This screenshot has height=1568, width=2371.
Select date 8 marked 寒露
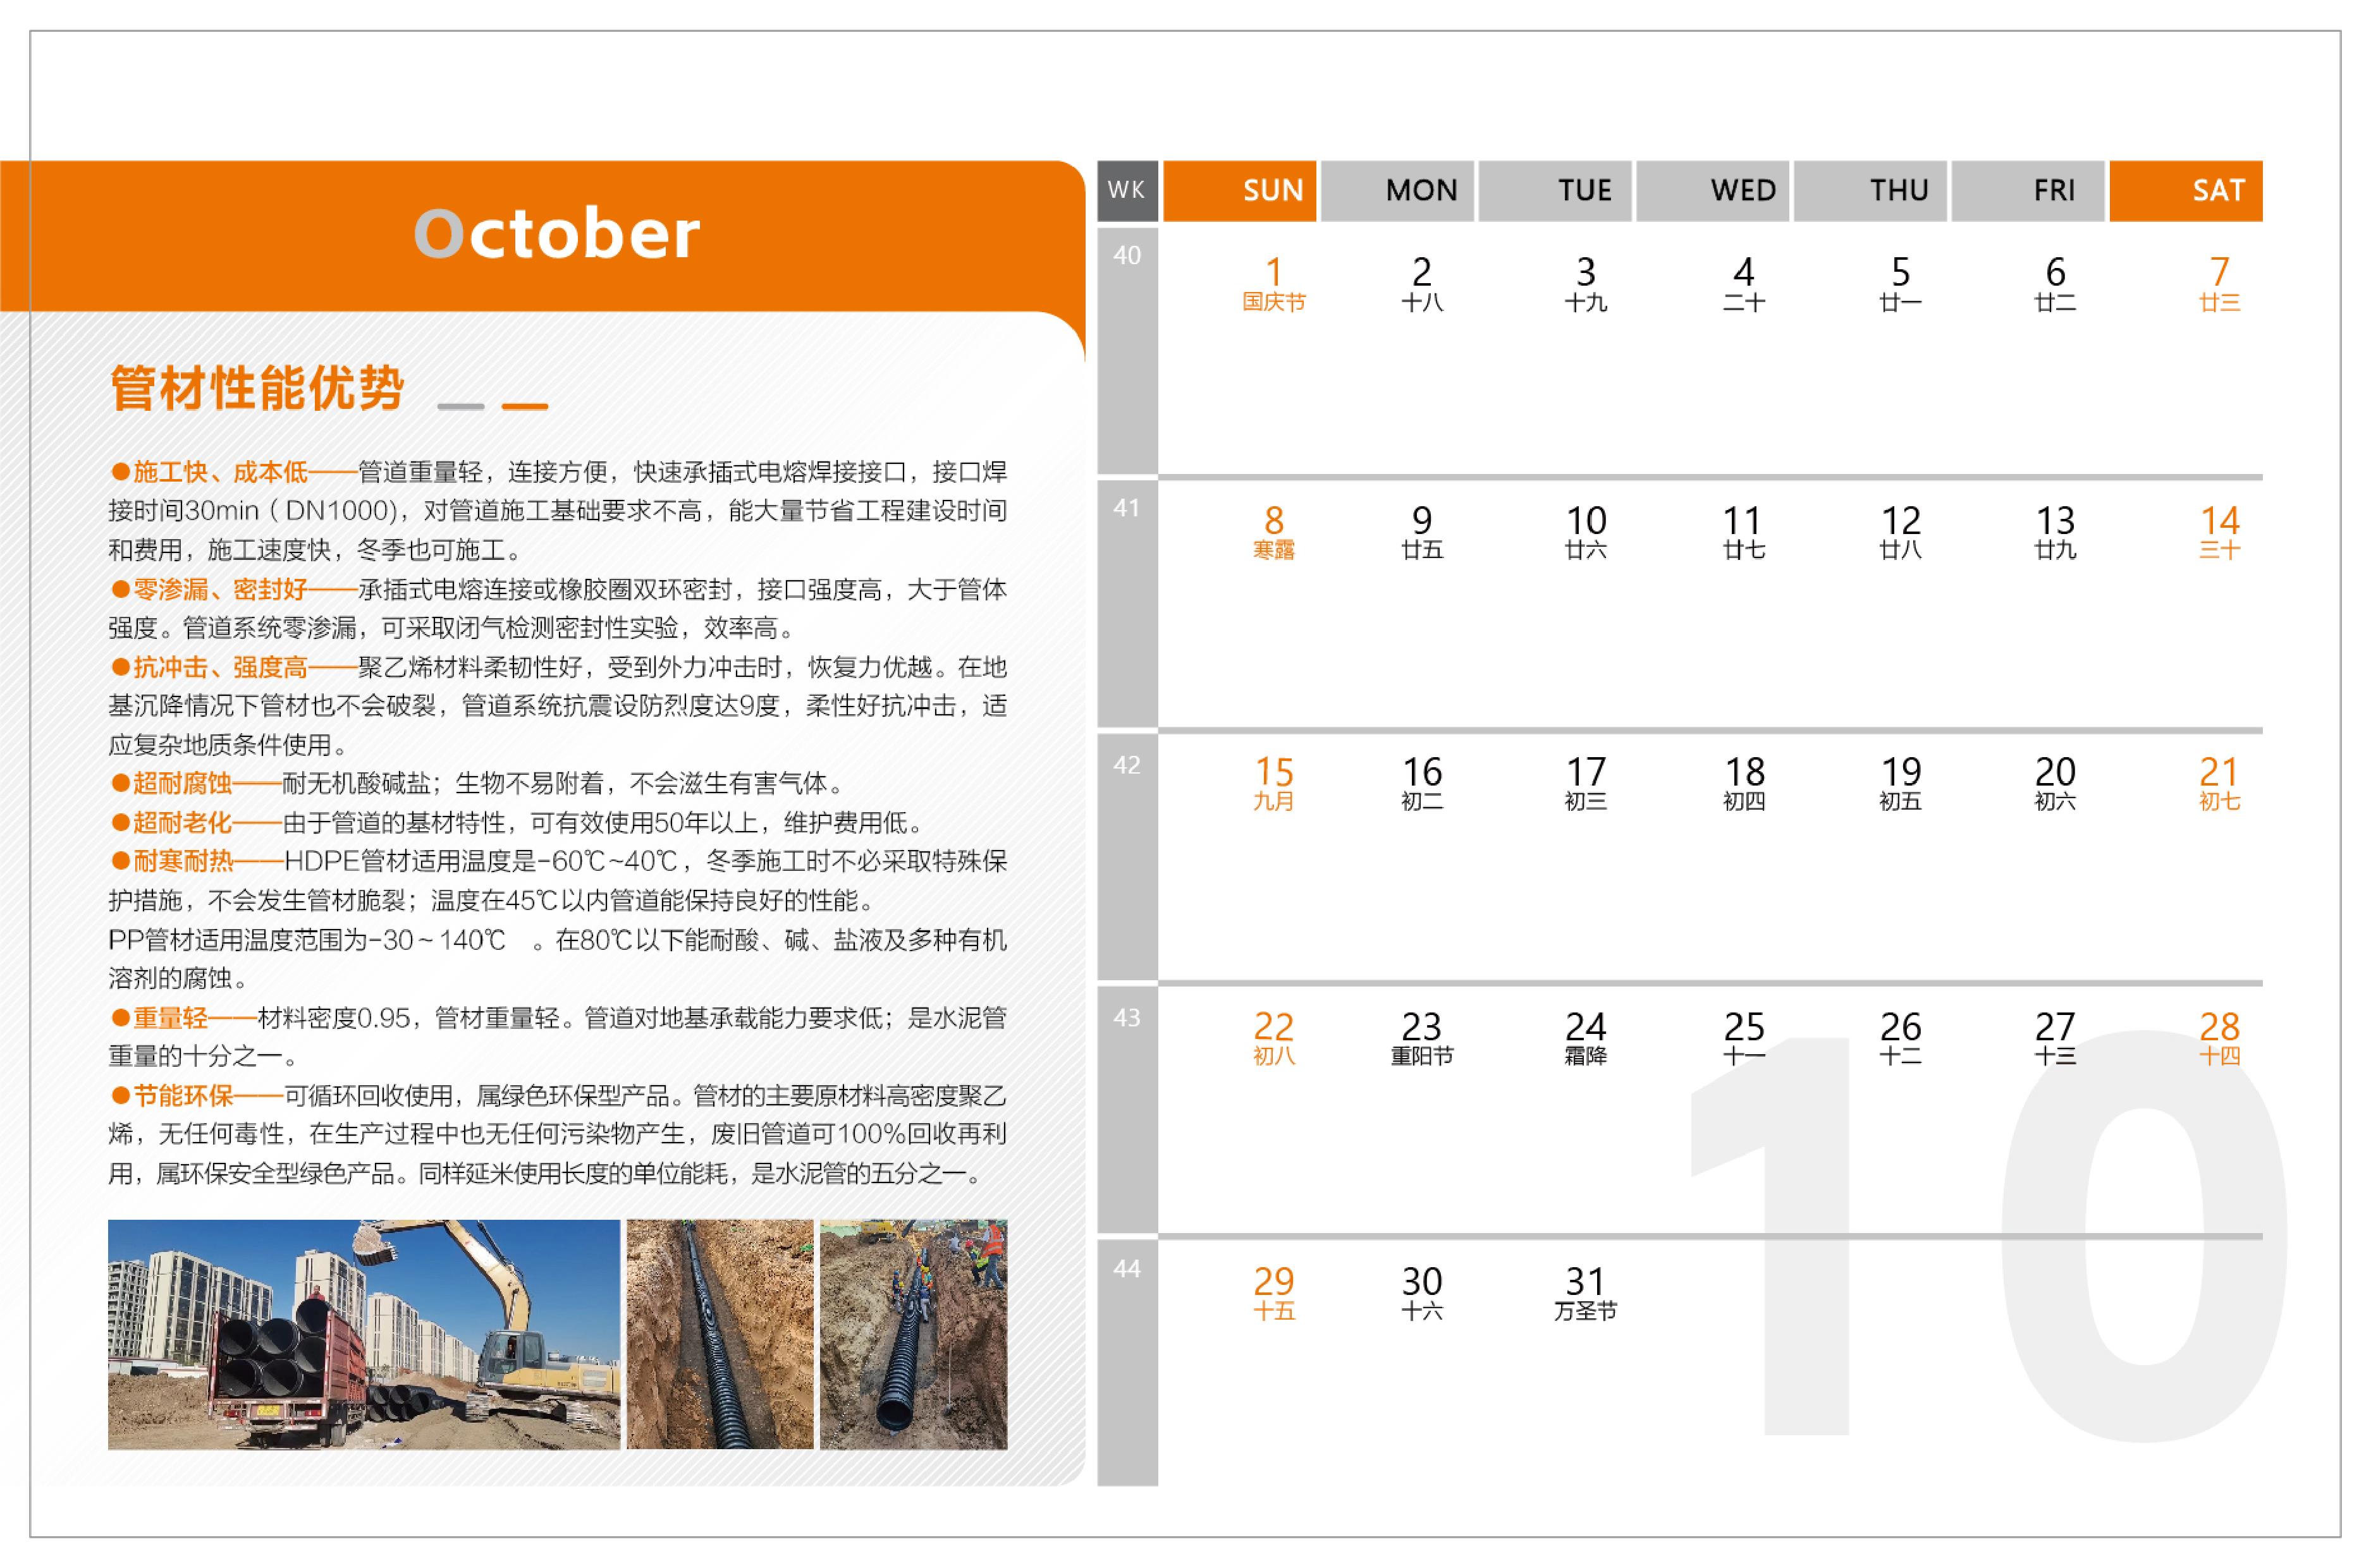[1273, 531]
